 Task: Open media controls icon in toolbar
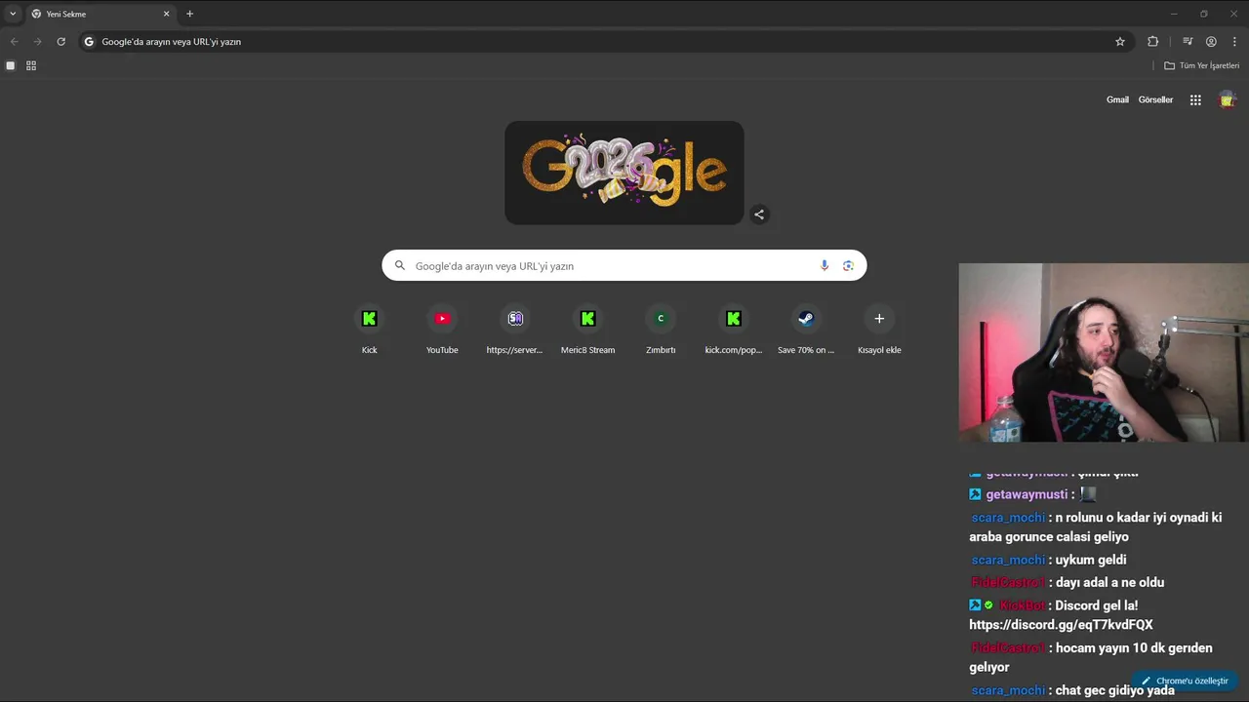coord(1188,42)
